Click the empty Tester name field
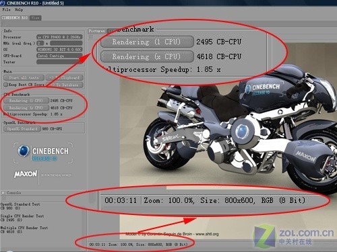Screen dimensions: 337x252 click(59, 62)
